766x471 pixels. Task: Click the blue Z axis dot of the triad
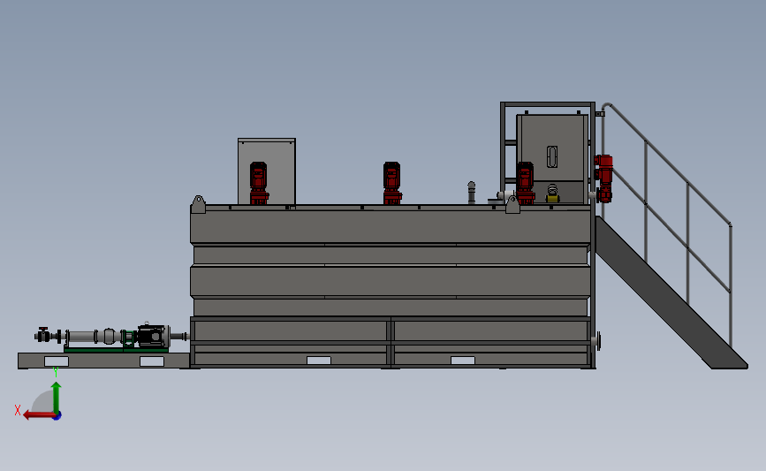57,416
